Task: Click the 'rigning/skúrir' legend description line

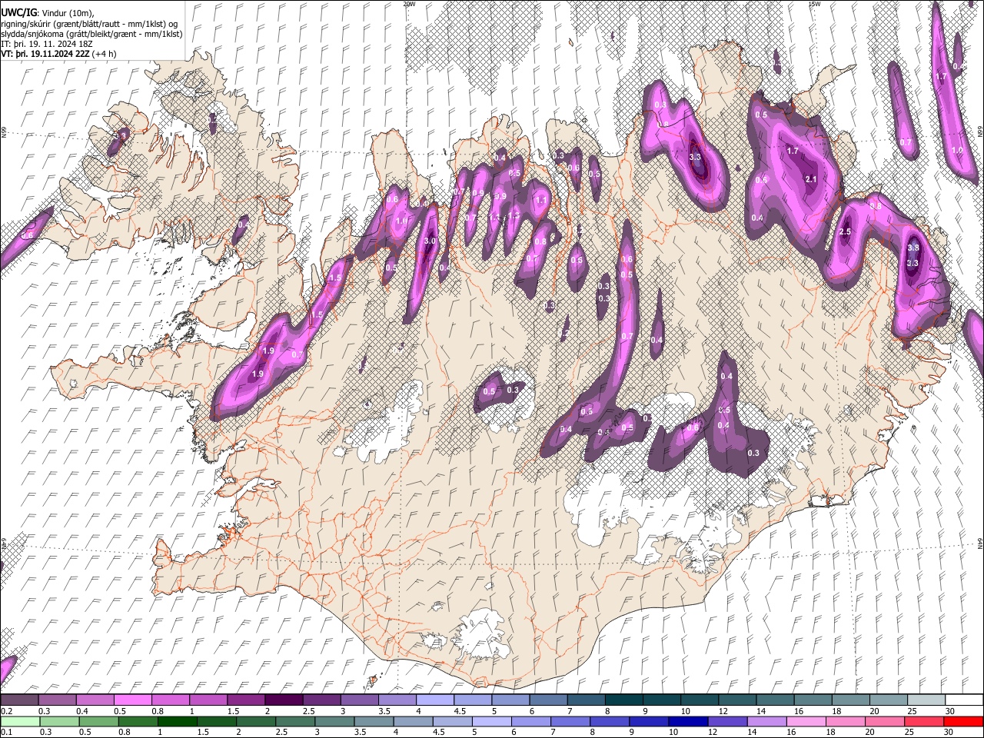Action: tap(91, 23)
